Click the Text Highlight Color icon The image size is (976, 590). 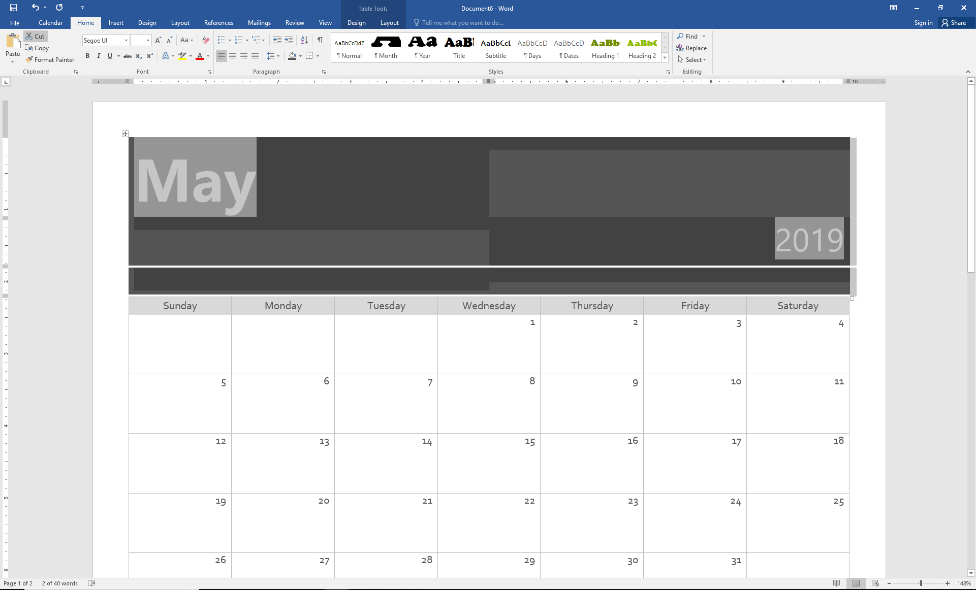click(x=182, y=56)
